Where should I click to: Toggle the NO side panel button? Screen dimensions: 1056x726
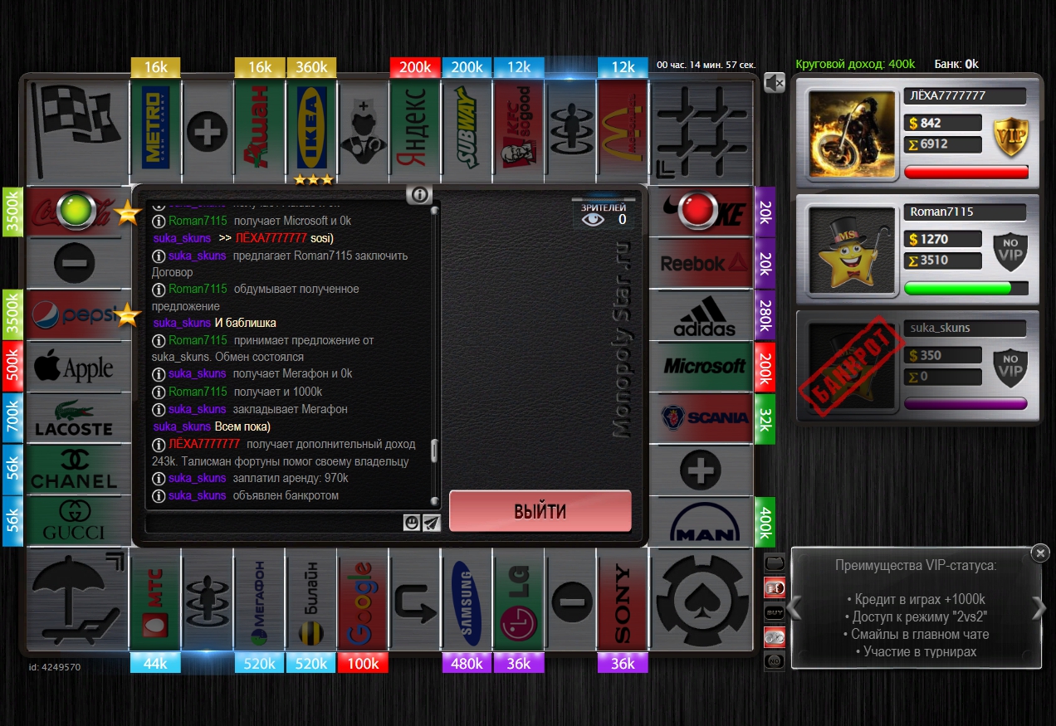pos(774,661)
